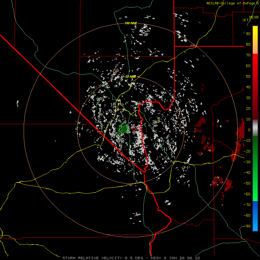The width and height of the screenshot is (260, 260).
Task: Click the positive 90 value on the velocity scale
Action: click(x=248, y=34)
